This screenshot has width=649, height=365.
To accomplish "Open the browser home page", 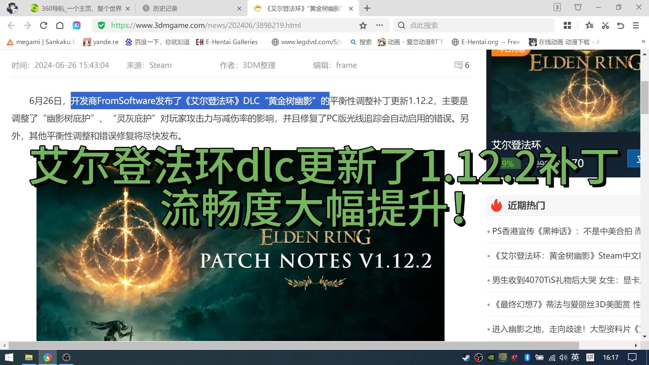I will 60,25.
